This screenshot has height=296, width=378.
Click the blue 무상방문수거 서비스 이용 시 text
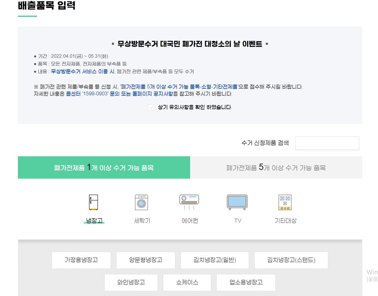pyautogui.click(x=83, y=71)
